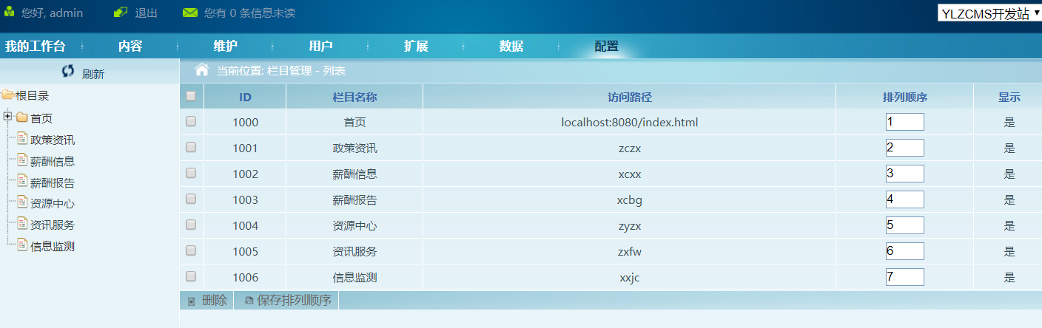The image size is (1042, 328).
Task: Open the 数据 menu
Action: coord(511,46)
